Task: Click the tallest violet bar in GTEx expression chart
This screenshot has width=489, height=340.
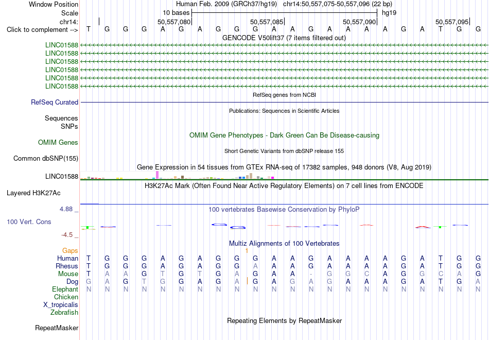Action: 157,175
